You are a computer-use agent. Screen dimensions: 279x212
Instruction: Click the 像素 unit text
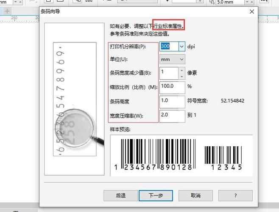[192, 73]
